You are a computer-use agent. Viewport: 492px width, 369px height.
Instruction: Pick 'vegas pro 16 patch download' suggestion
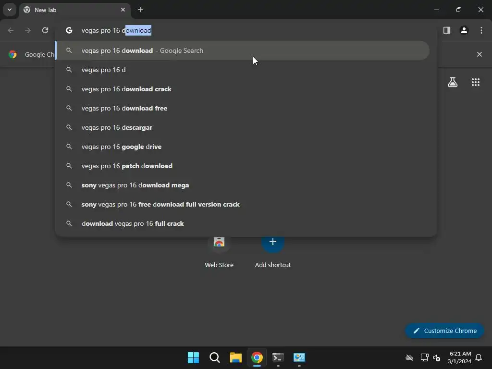pyautogui.click(x=243, y=166)
